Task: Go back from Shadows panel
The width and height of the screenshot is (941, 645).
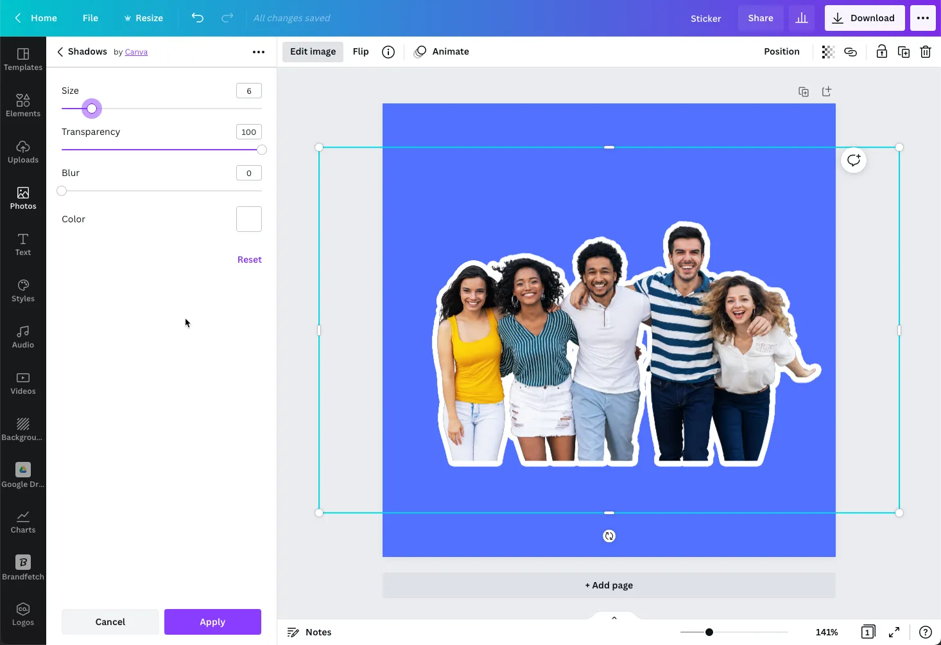Action: (59, 51)
